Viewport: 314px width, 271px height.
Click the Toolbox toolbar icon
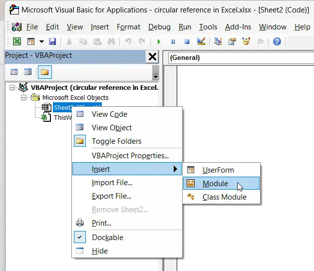[260, 41]
